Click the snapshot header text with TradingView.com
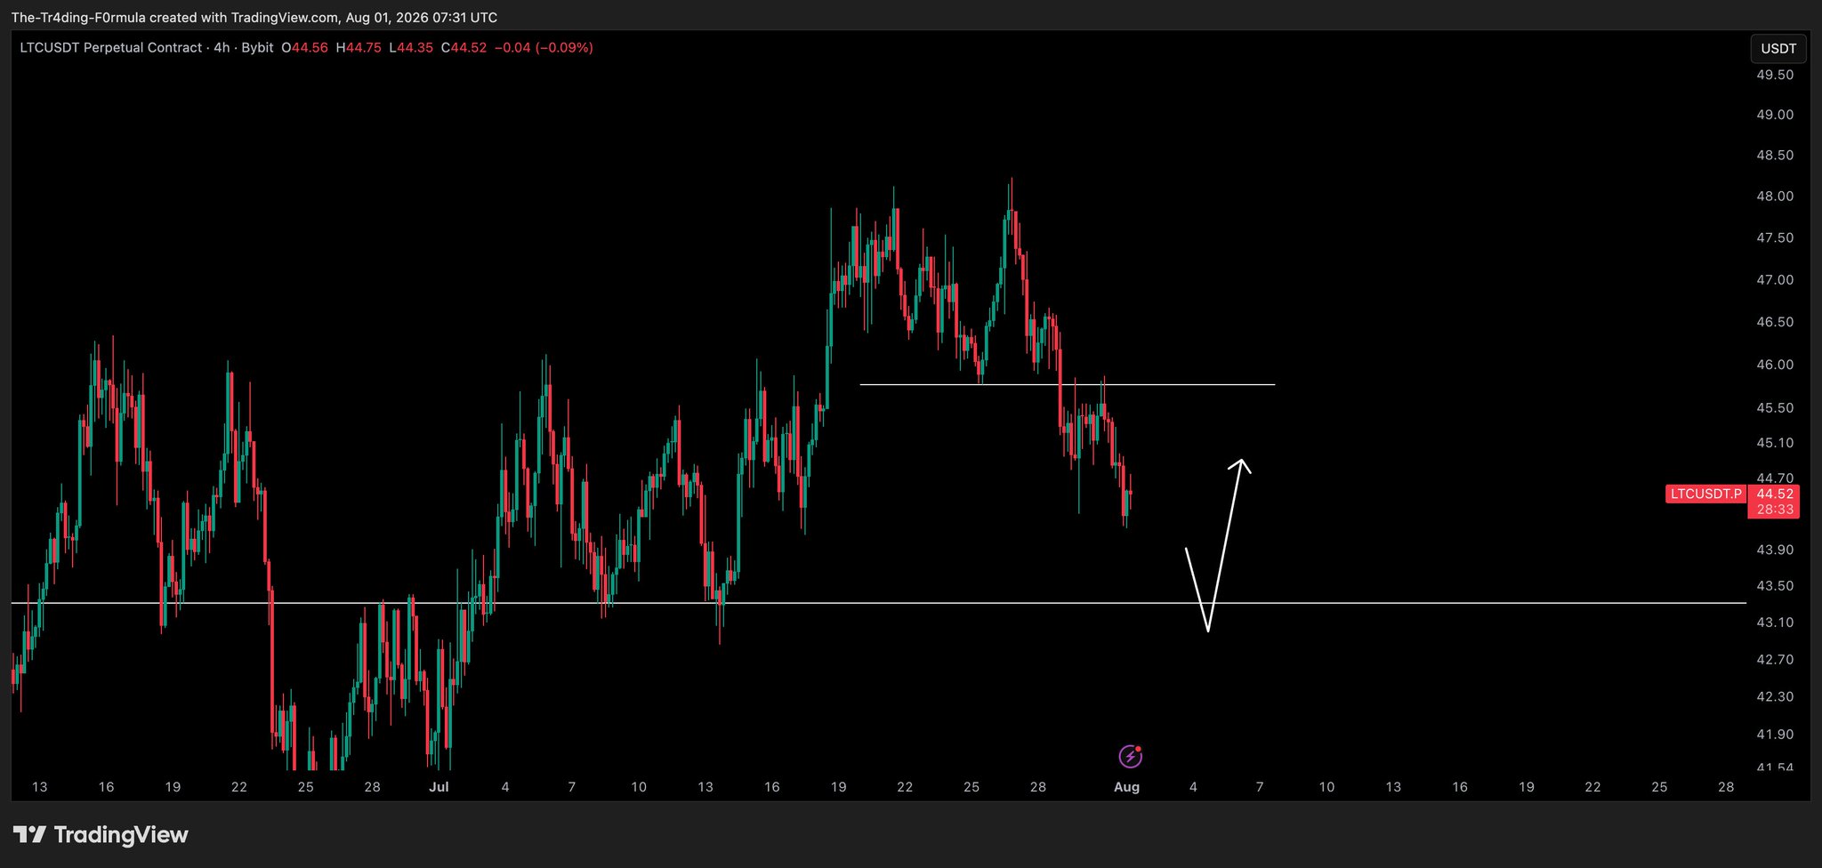Screen dimensions: 1822x868 [x=254, y=18]
